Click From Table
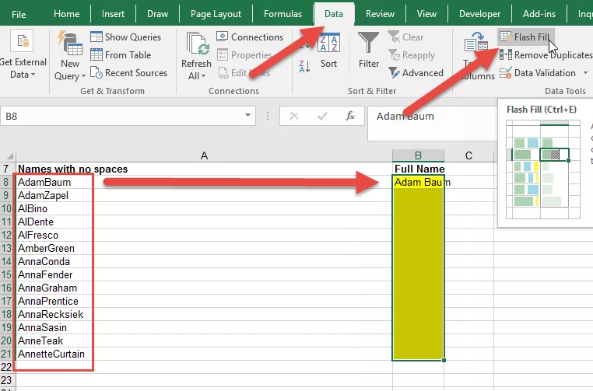Viewport: 593px width, 391px height. click(121, 54)
